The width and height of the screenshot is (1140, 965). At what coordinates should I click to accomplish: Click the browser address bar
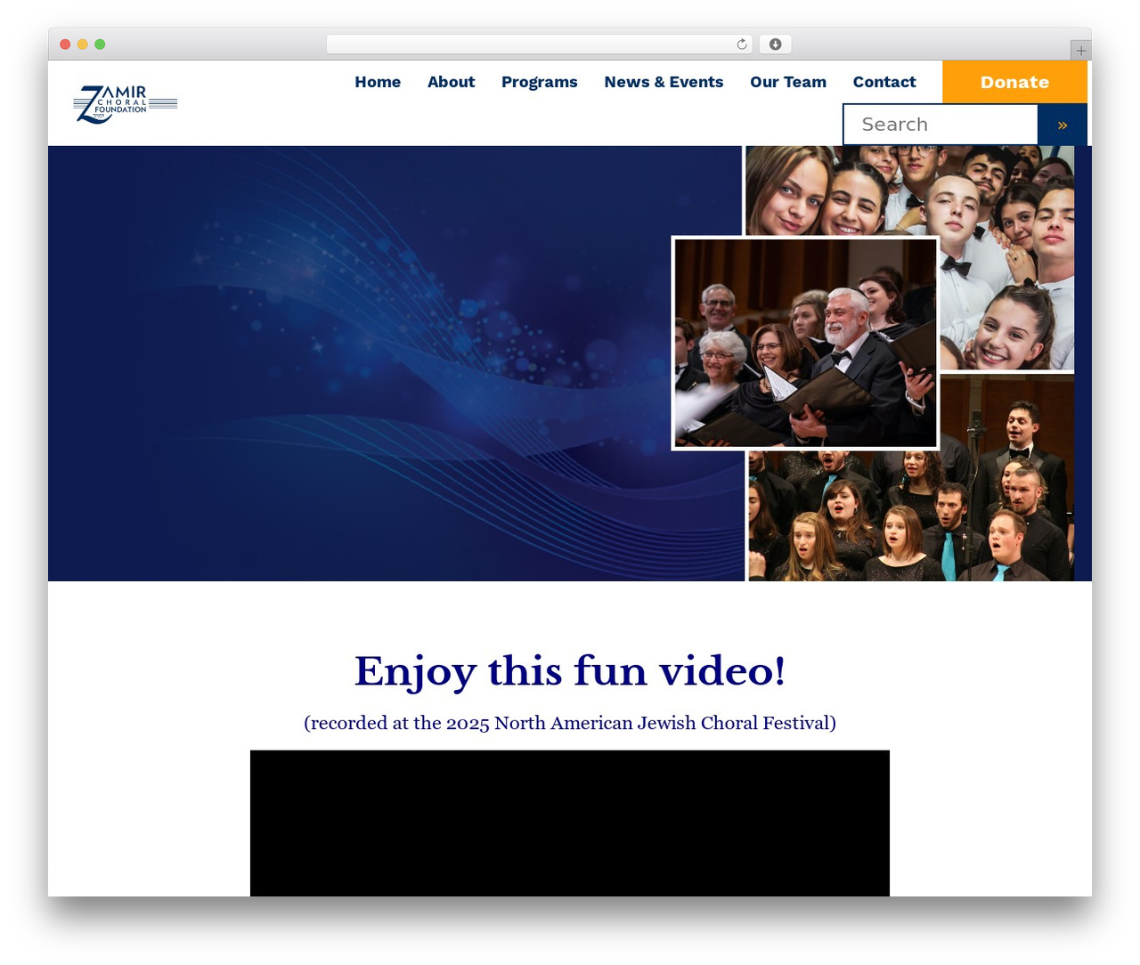coord(539,45)
